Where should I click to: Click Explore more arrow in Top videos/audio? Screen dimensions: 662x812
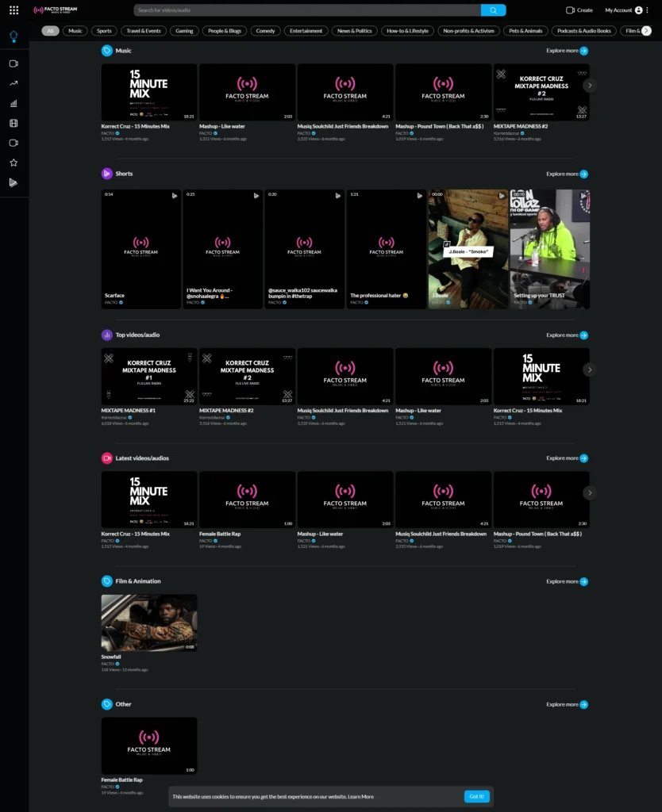[583, 335]
